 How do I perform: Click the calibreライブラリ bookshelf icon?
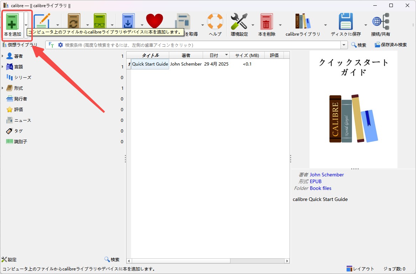(303, 21)
